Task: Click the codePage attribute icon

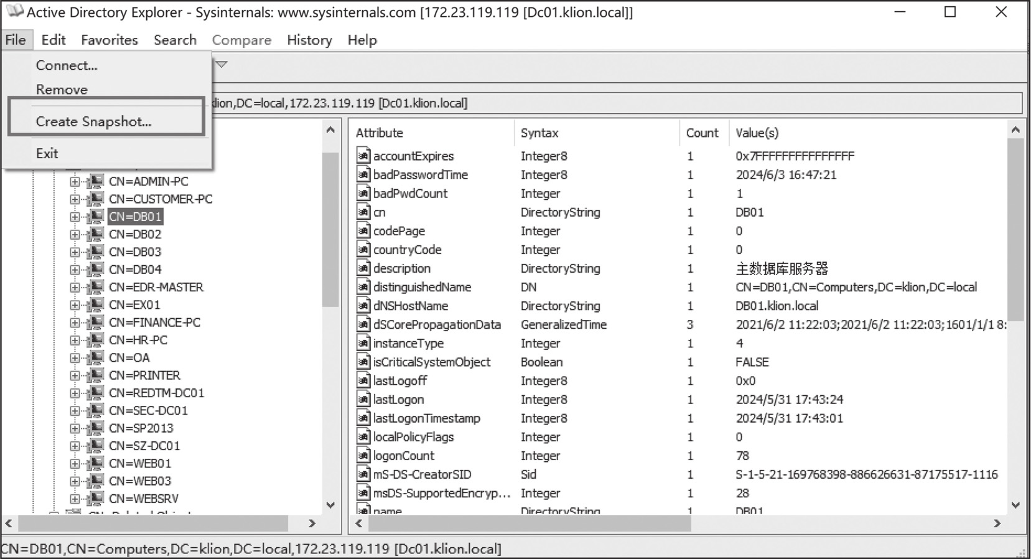Action: 363,230
